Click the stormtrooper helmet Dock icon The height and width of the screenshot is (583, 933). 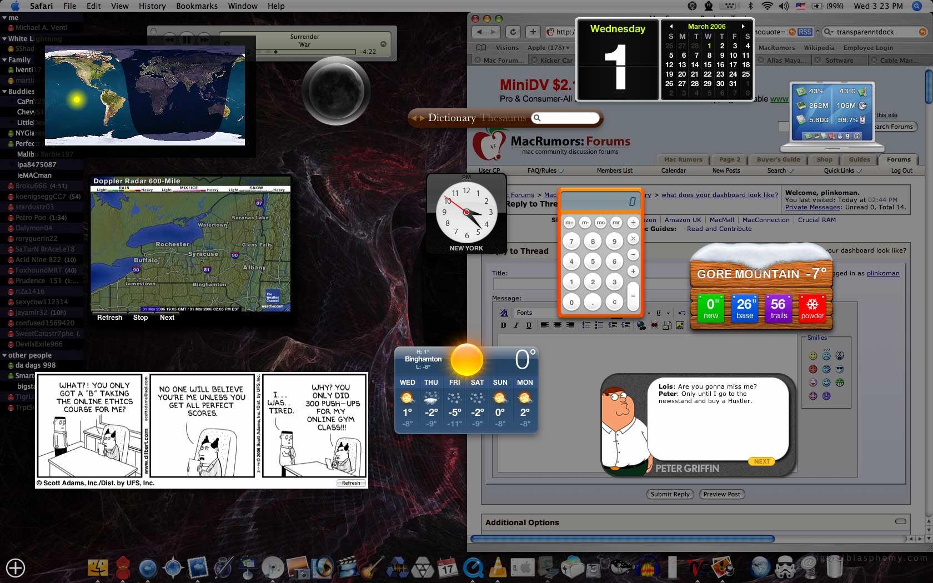[785, 567]
